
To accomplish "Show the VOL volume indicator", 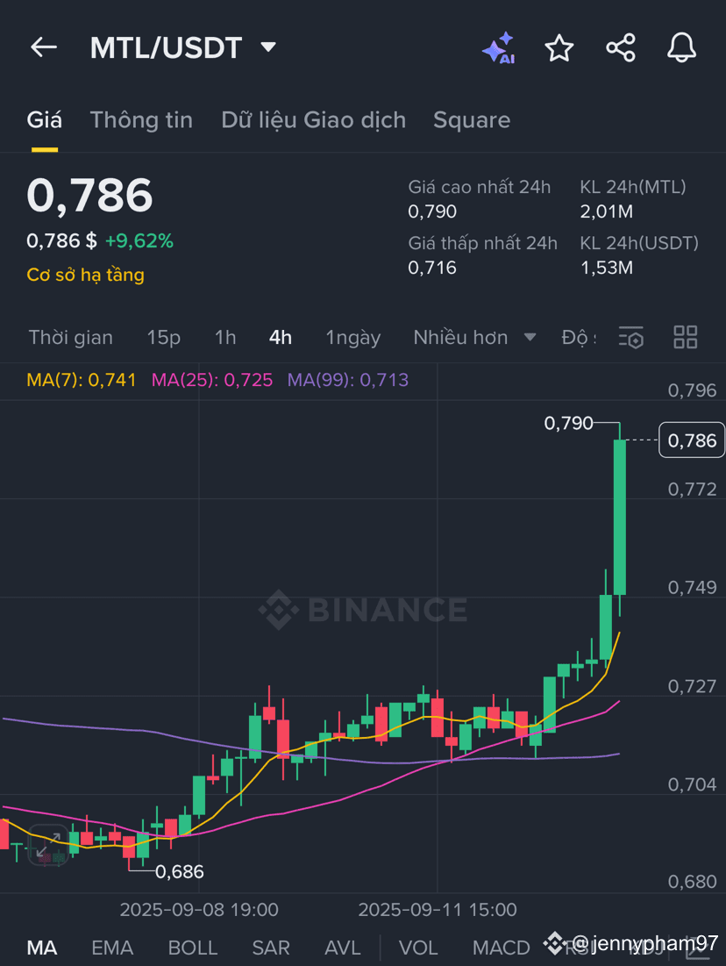I will coord(418,948).
